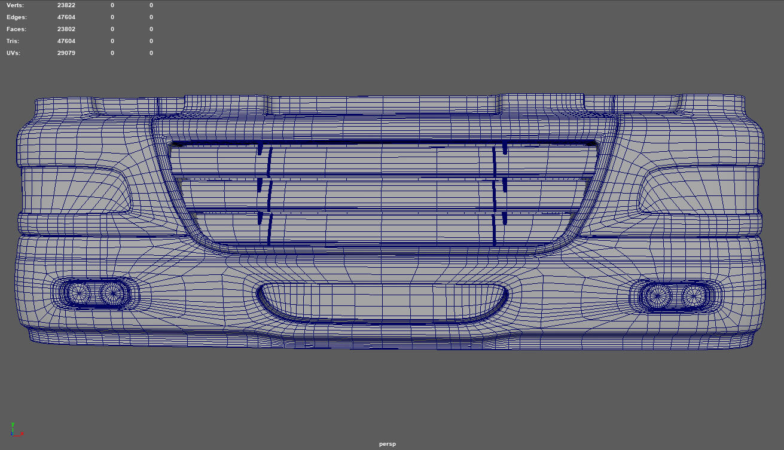Click the Verts: label in poly count HUD
The image size is (784, 450).
16,5
